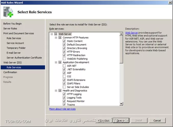
Task: Collapse the Common HTTP Features node
Action: pos(56,38)
